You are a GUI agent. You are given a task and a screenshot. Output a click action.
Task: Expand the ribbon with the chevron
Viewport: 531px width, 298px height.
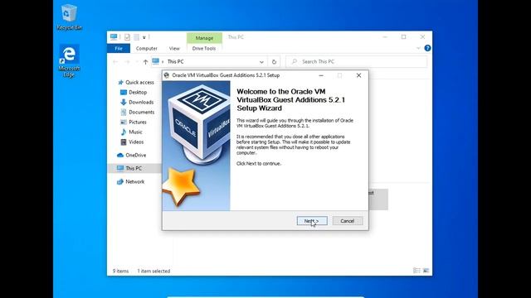click(x=418, y=48)
